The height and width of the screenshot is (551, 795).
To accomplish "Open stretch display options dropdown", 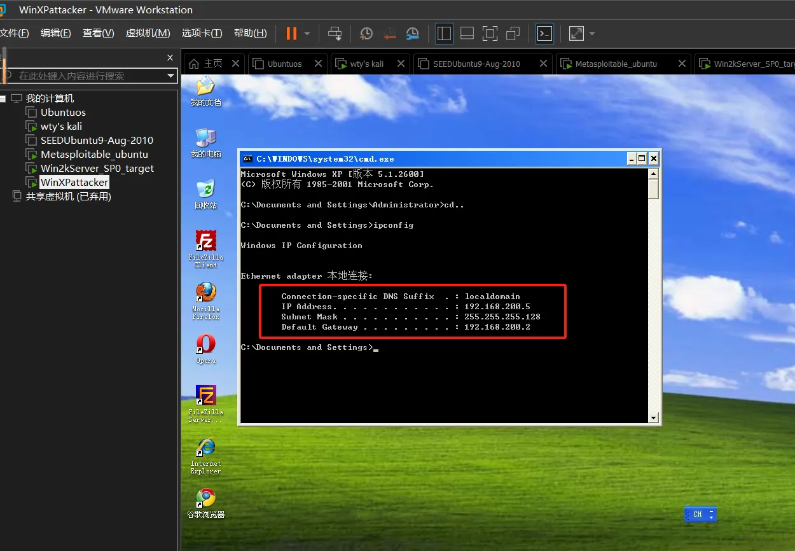I will click(592, 34).
